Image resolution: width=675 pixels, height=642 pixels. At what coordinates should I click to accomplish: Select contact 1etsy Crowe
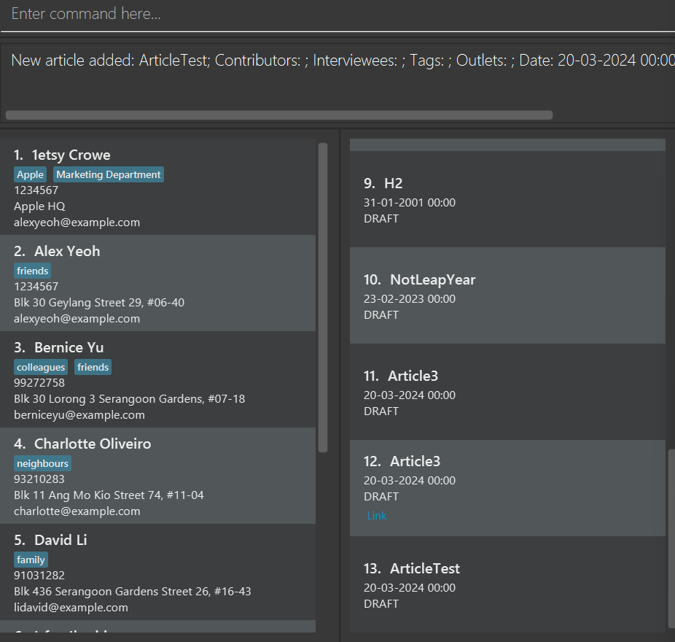pos(157,187)
